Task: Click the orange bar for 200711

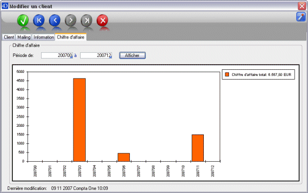Action: [x=198, y=148]
